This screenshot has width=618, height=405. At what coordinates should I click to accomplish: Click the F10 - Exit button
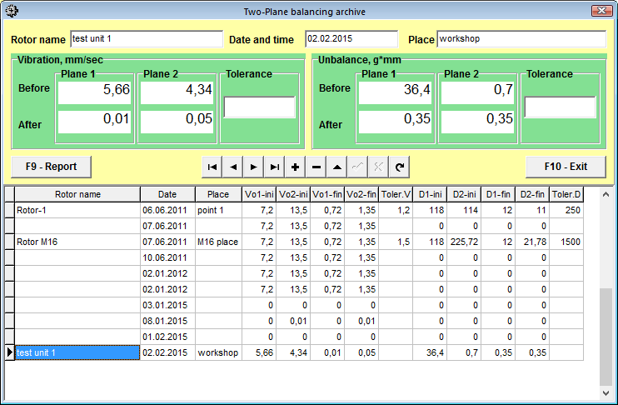[566, 167]
